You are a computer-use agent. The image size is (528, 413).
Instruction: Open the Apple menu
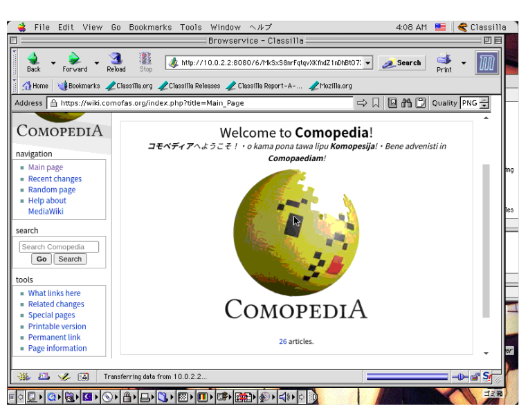pyautogui.click(x=22, y=27)
